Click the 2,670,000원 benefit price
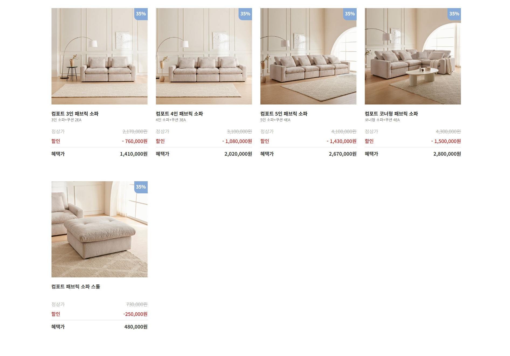This screenshot has width=510, height=356. click(343, 154)
